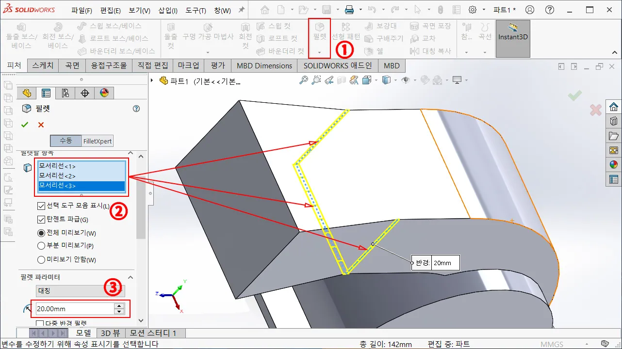This screenshot has width=622, height=349.
Task: Cancel the fillet with the red X
Action: coord(41,125)
